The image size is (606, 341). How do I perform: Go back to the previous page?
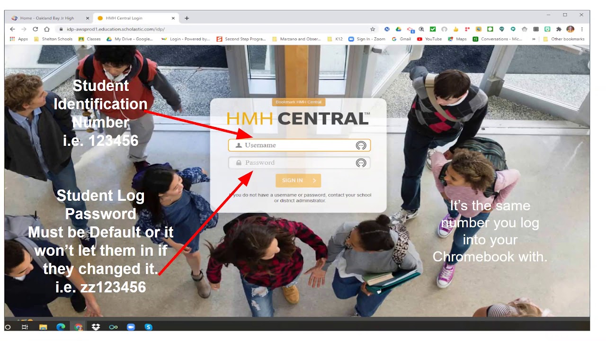pos(13,29)
